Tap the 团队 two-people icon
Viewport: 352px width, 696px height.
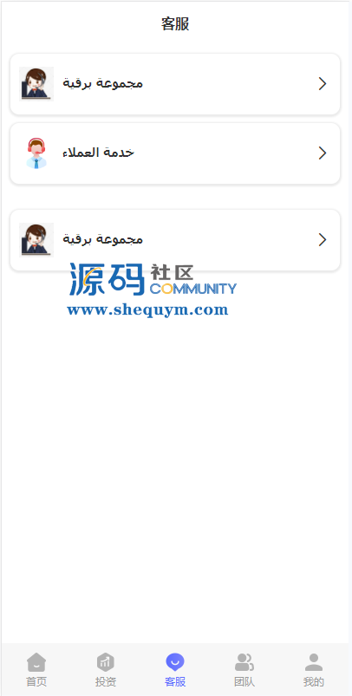click(244, 662)
